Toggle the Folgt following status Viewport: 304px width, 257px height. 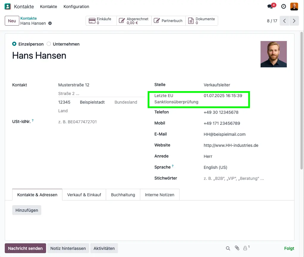point(289,248)
